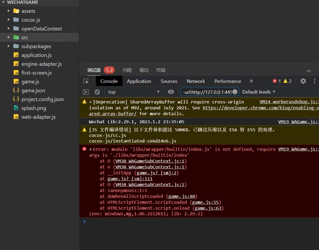319x250 pixels.
Task: Expand the Deprecation warning message
Action: (x=91, y=102)
